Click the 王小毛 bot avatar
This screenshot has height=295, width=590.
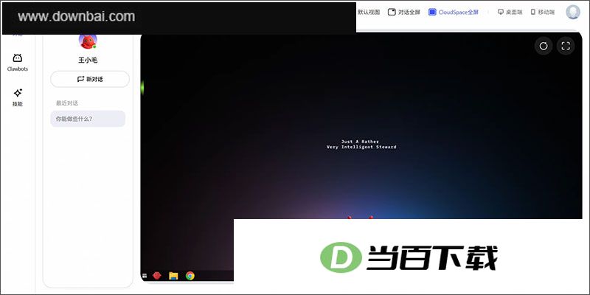88,41
